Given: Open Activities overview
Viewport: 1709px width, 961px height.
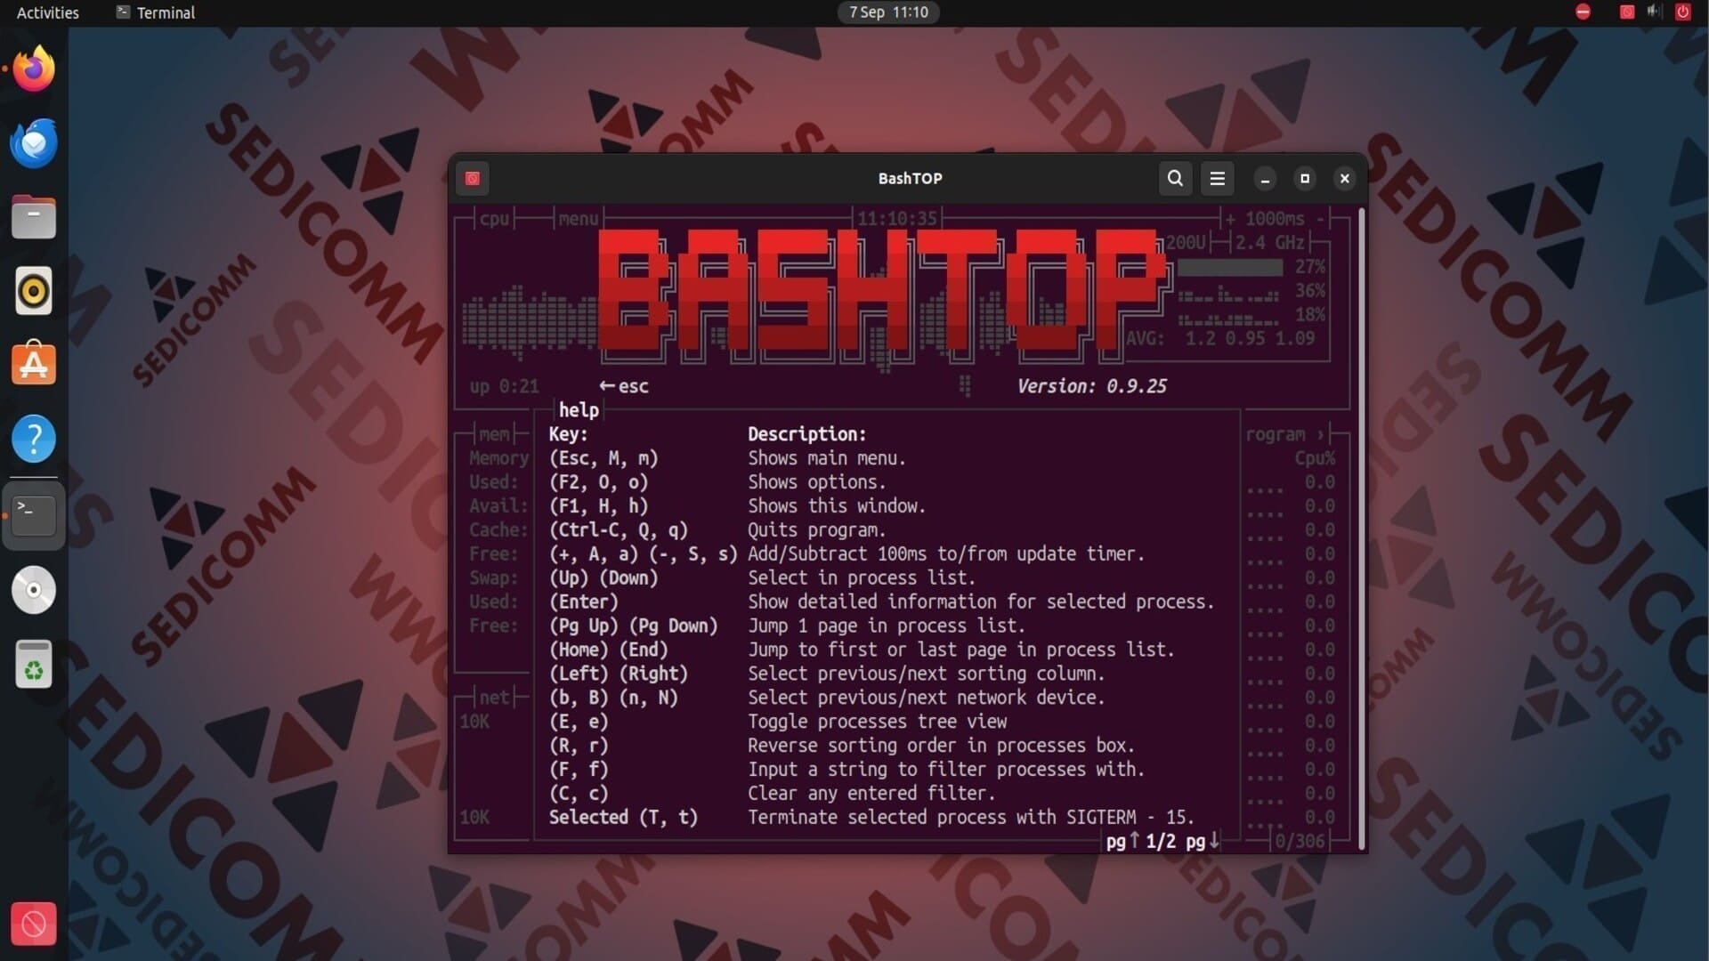Looking at the screenshot, I should pyautogui.click(x=48, y=12).
